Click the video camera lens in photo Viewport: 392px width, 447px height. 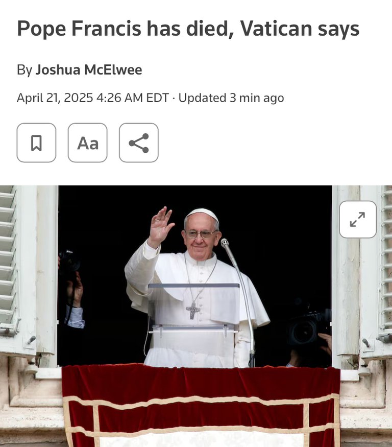tap(303, 332)
